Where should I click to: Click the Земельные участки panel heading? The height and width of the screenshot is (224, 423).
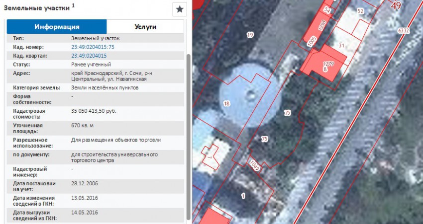click(x=37, y=7)
